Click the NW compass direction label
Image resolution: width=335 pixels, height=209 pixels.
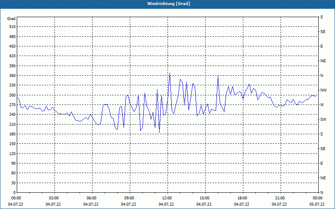click(323, 90)
